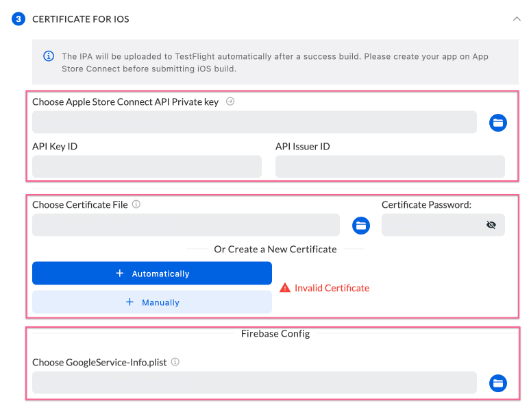Focus the API Key ID field

coord(147,167)
